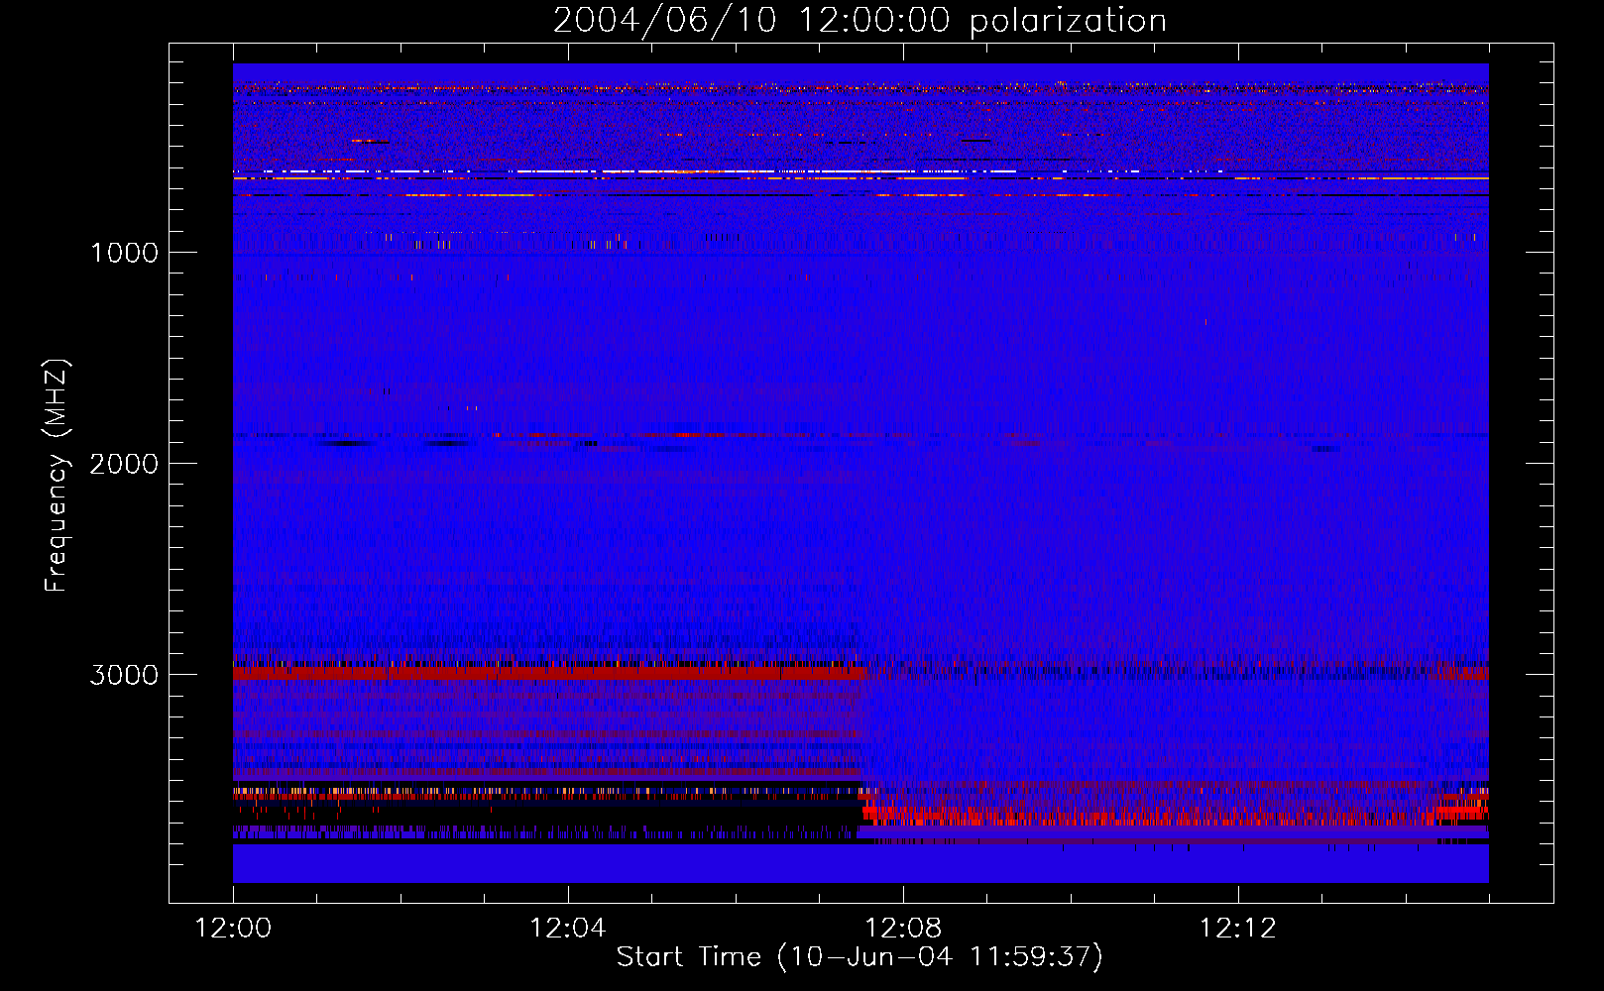Click the 'Frequency (MHZ)' y-axis label
The width and height of the screenshot is (1604, 991).
point(57,476)
